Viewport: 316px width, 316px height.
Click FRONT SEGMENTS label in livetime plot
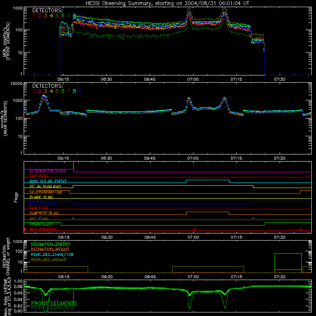point(54,303)
